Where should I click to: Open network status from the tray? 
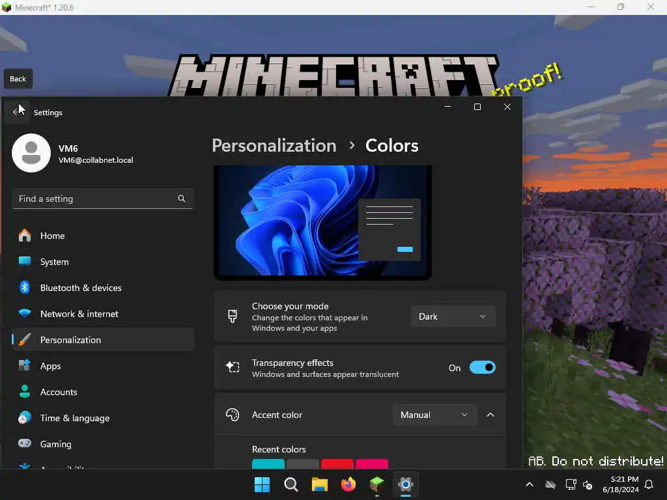click(x=571, y=484)
